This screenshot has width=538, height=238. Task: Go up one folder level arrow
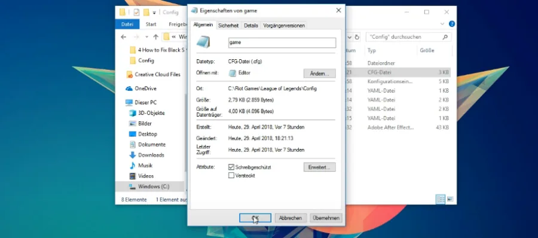[156, 37]
